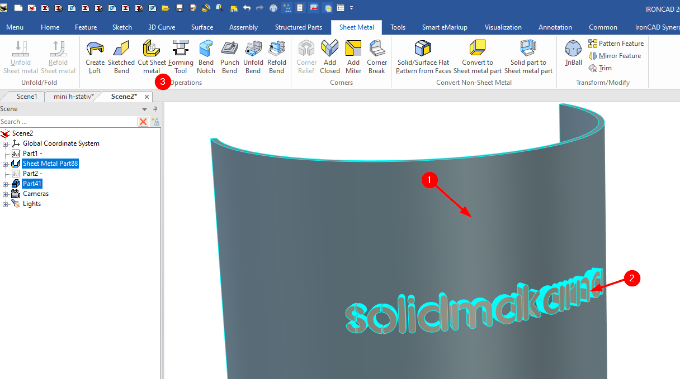Click the Redo arrow in quick access toolbar
680x379 pixels.
[259, 8]
